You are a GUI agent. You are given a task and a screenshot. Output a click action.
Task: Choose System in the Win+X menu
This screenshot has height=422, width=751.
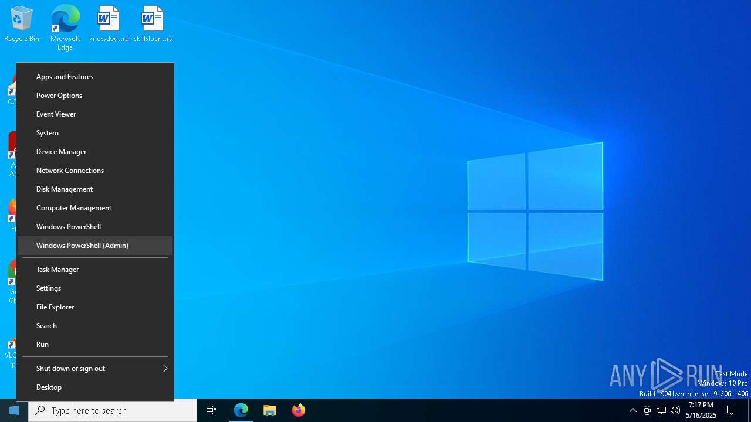pyautogui.click(x=95, y=133)
